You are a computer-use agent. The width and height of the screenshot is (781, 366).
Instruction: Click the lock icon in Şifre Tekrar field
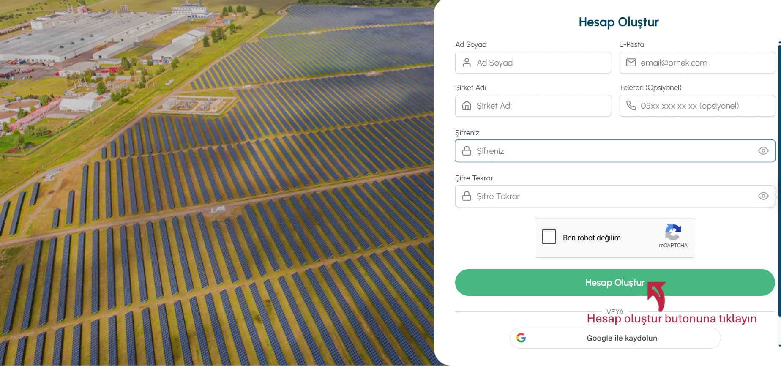467,196
